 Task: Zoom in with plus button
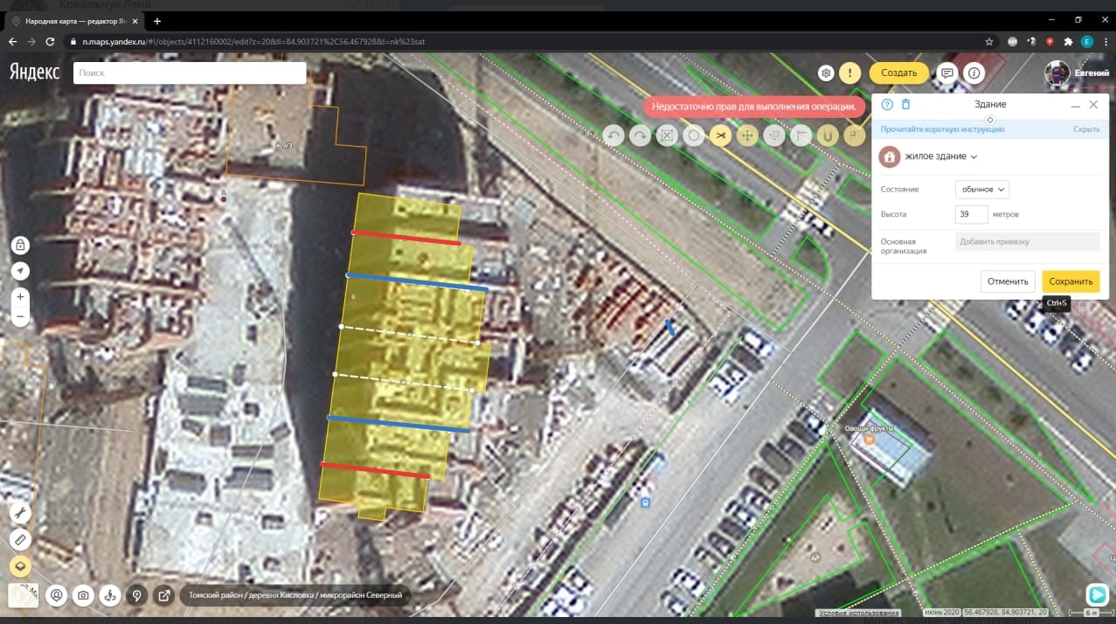(20, 297)
